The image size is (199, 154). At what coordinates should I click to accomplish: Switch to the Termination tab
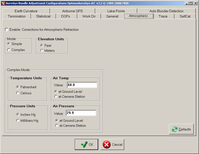tap(17, 16)
